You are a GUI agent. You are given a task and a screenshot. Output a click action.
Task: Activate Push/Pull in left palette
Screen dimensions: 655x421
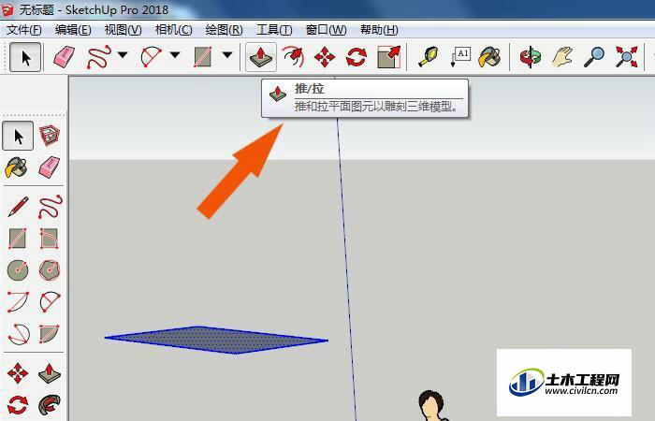50,373
